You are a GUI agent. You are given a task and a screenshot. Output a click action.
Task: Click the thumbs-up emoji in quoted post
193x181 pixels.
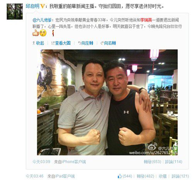coord(36,33)
